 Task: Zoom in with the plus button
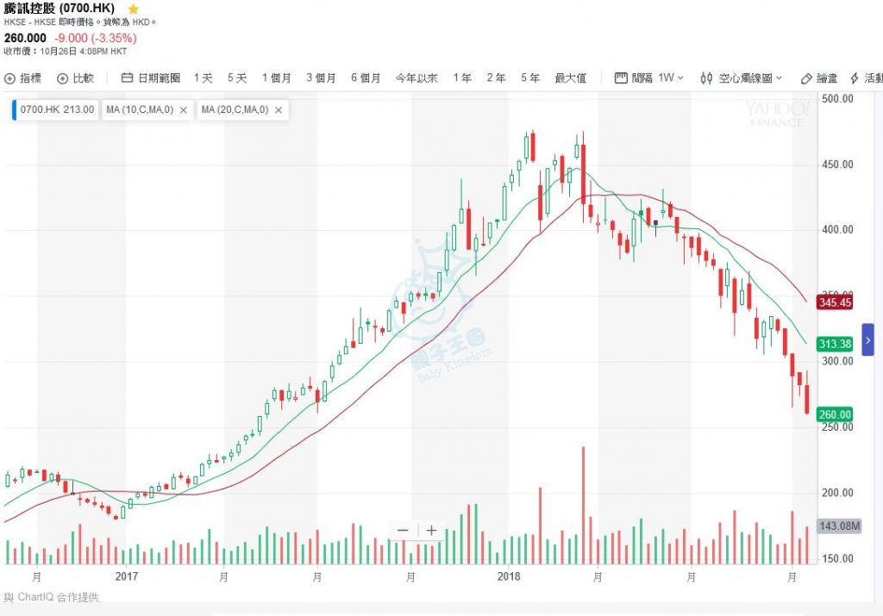(431, 530)
